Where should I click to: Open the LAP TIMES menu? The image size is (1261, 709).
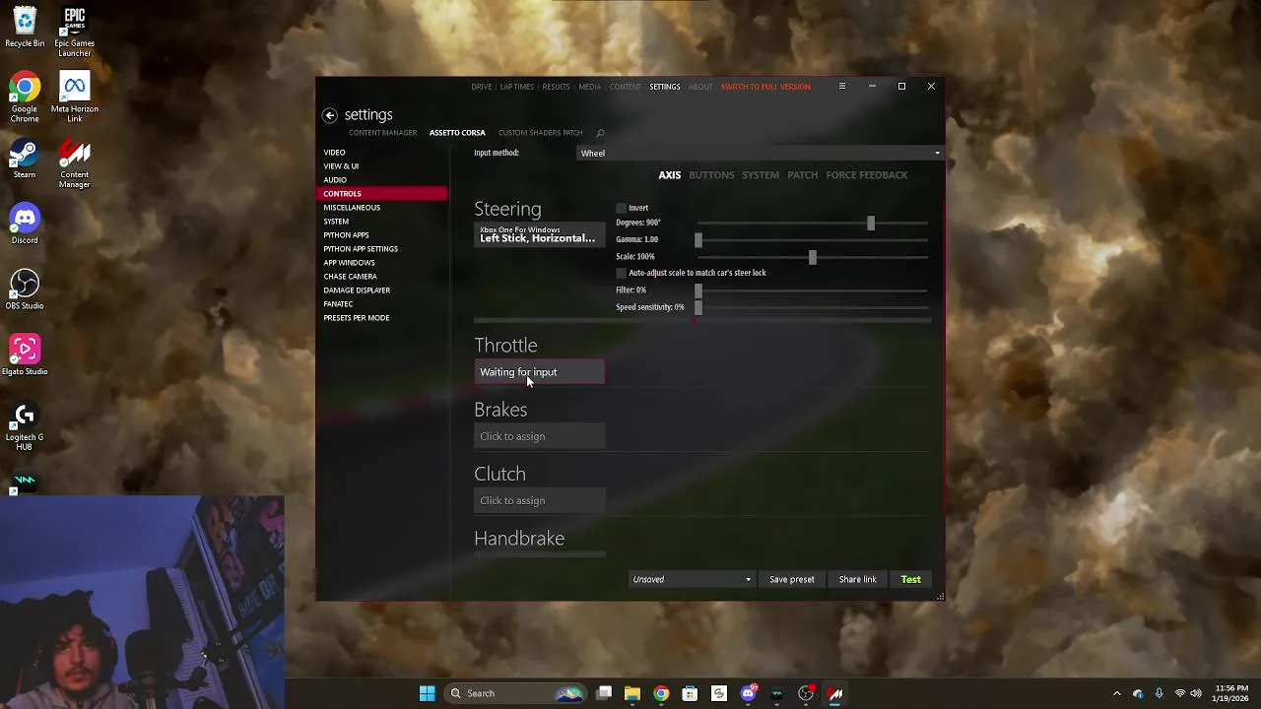pos(516,87)
